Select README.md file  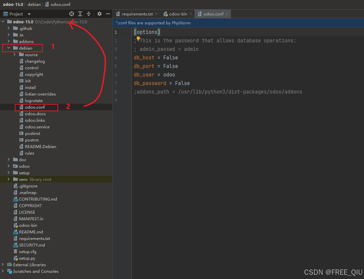[x=31, y=232]
